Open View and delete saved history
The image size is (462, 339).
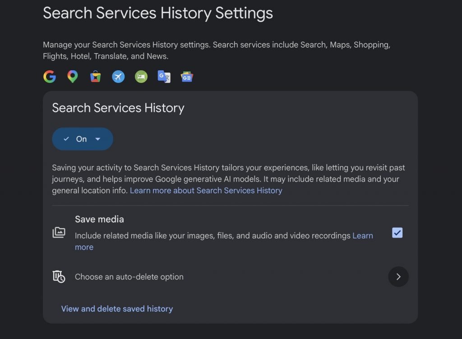(117, 309)
